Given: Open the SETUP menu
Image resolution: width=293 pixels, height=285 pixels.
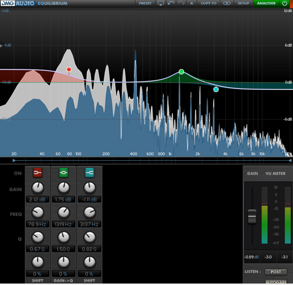Looking at the screenshot, I should point(243,3).
